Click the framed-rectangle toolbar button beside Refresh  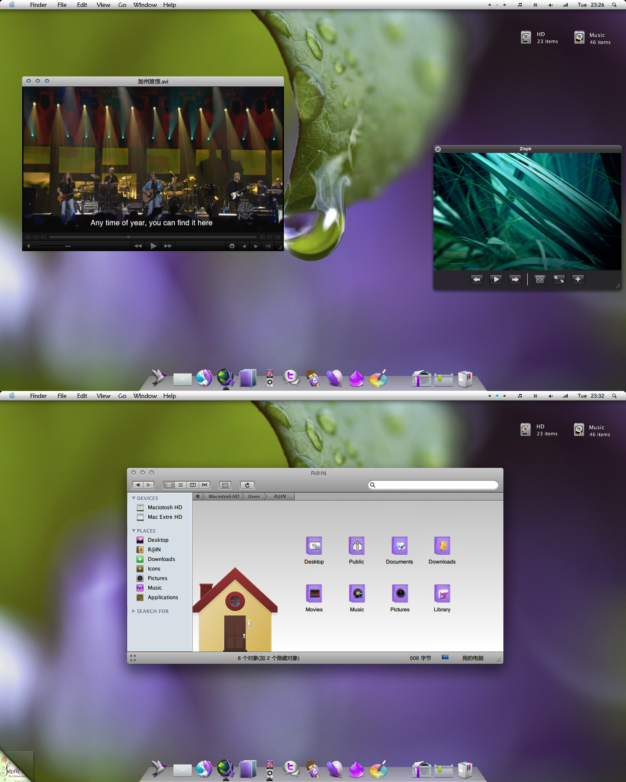pos(225,485)
